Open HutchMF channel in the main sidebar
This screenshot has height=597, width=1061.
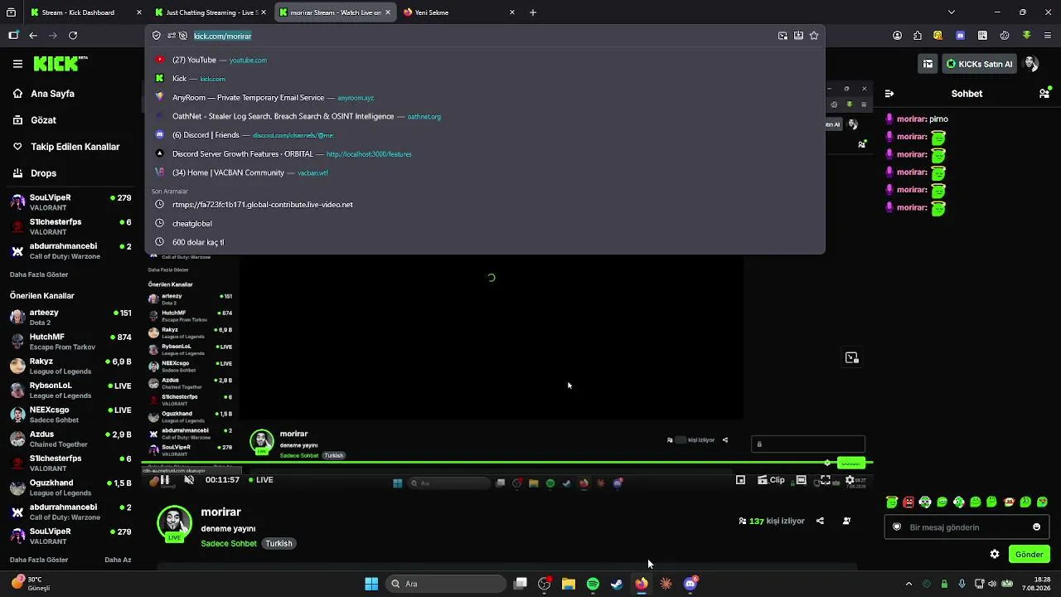70,342
